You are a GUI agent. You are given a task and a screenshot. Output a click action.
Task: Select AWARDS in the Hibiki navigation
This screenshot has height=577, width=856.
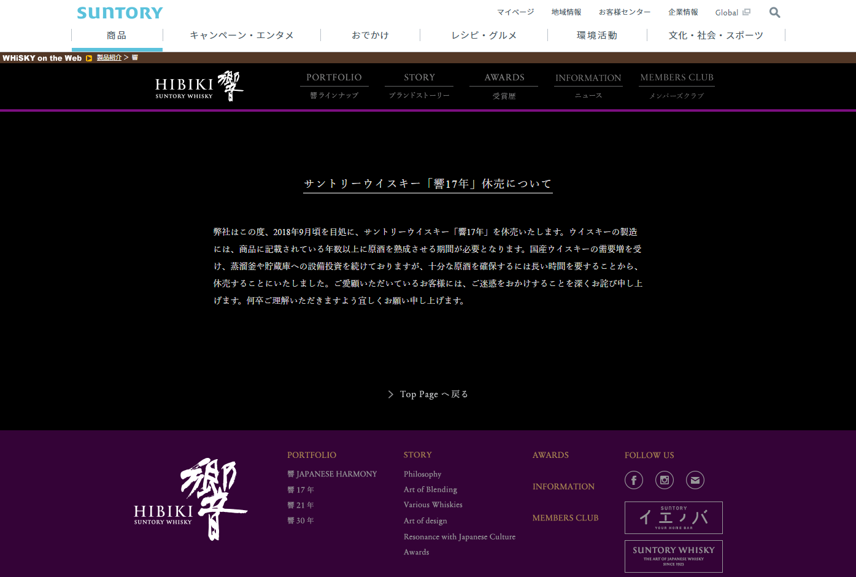[504, 85]
